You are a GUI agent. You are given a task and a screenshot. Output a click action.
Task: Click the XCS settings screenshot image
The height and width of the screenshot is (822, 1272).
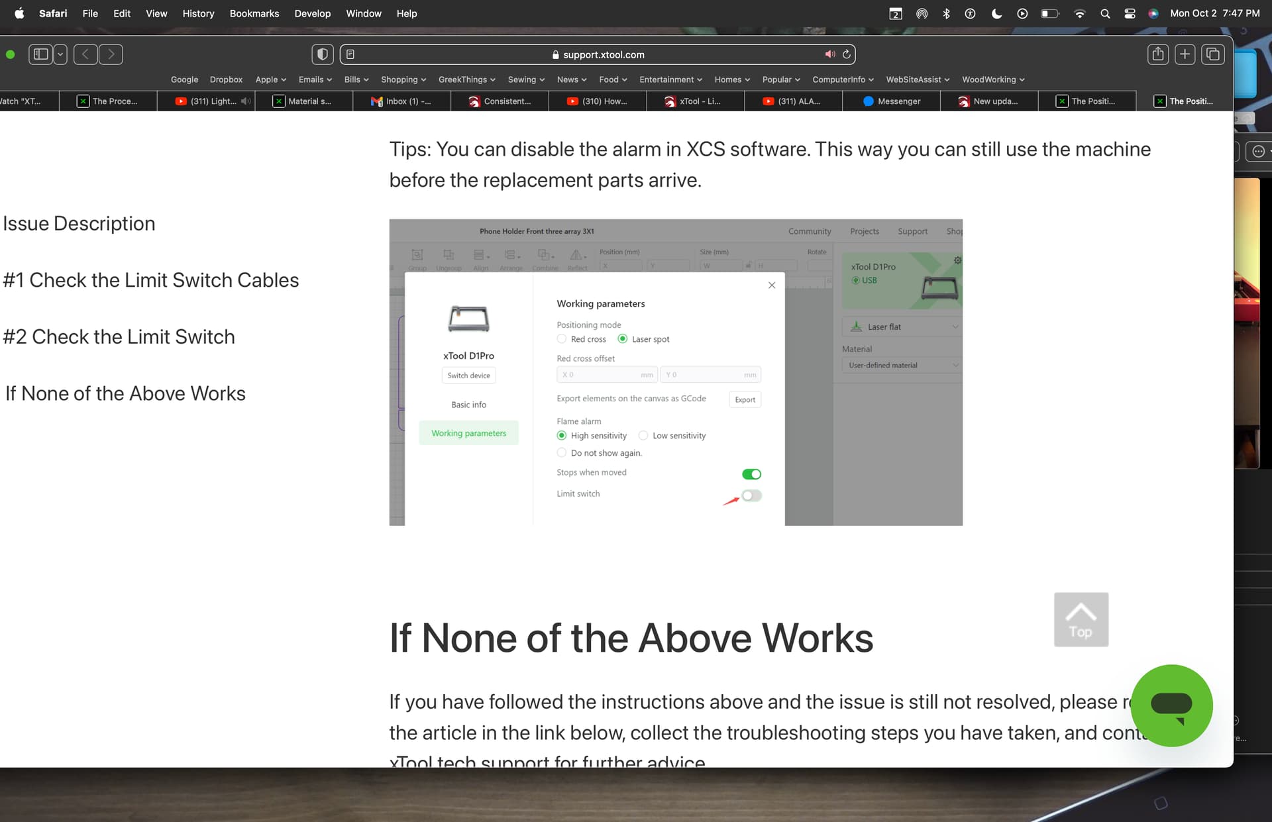[676, 372]
